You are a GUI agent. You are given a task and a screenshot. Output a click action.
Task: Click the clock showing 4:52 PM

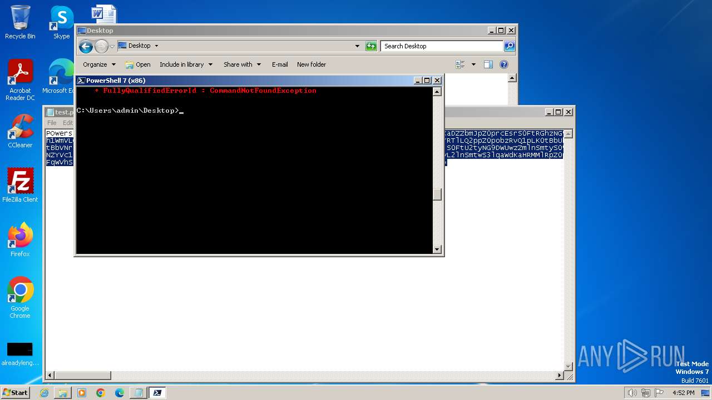(x=683, y=393)
